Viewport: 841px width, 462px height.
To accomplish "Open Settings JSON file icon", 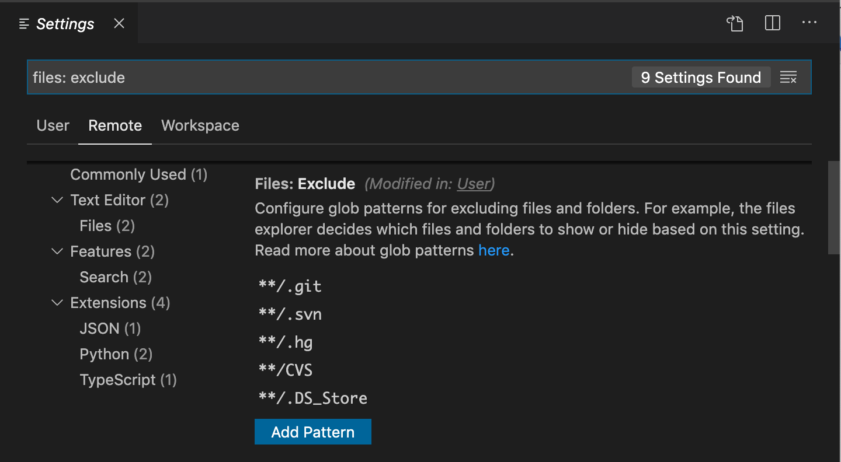I will tap(735, 23).
